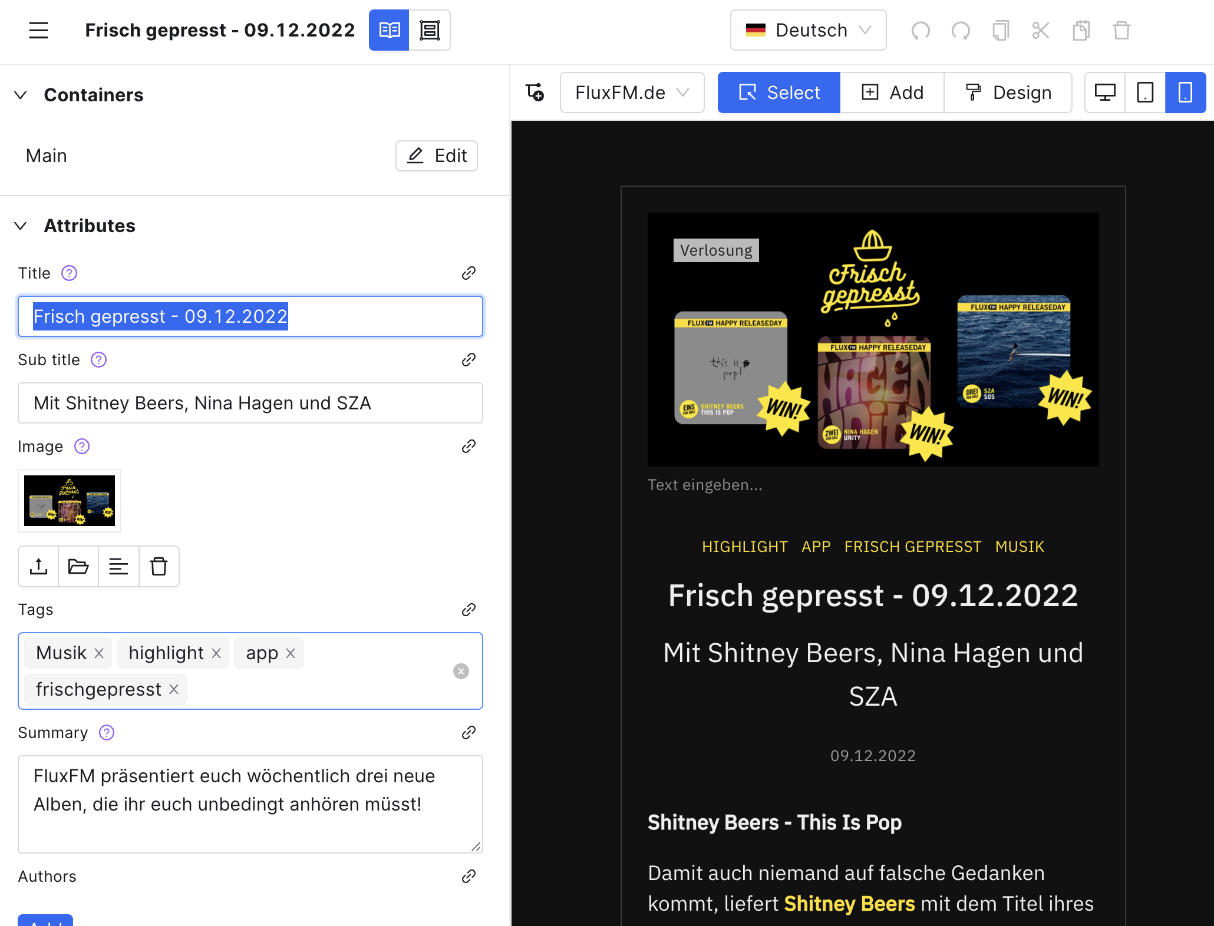The image size is (1214, 926).
Task: Click link icon for Sub title field
Action: coord(469,360)
